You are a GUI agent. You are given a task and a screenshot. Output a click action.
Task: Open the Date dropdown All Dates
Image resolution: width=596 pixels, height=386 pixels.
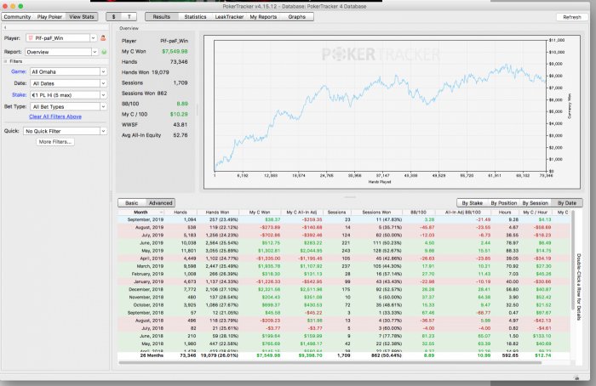(x=68, y=83)
